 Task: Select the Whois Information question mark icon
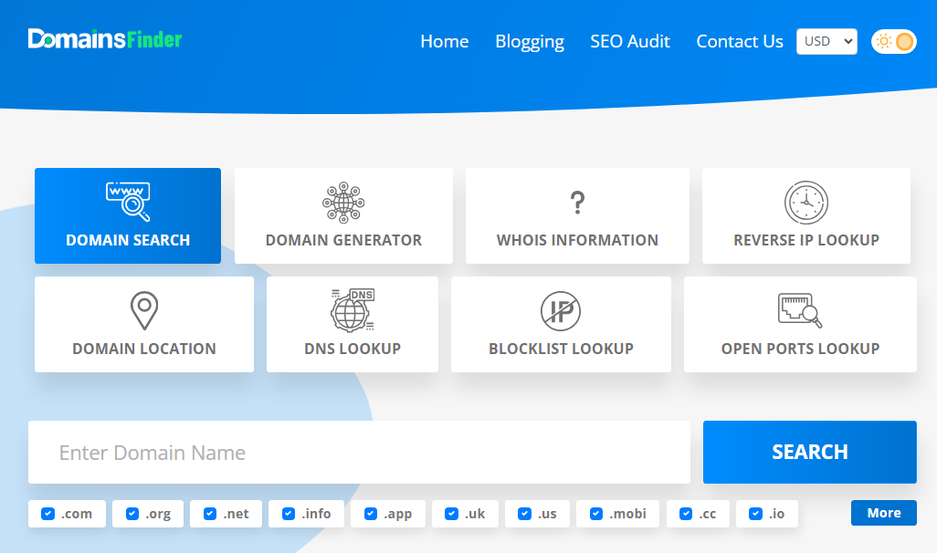pos(577,203)
